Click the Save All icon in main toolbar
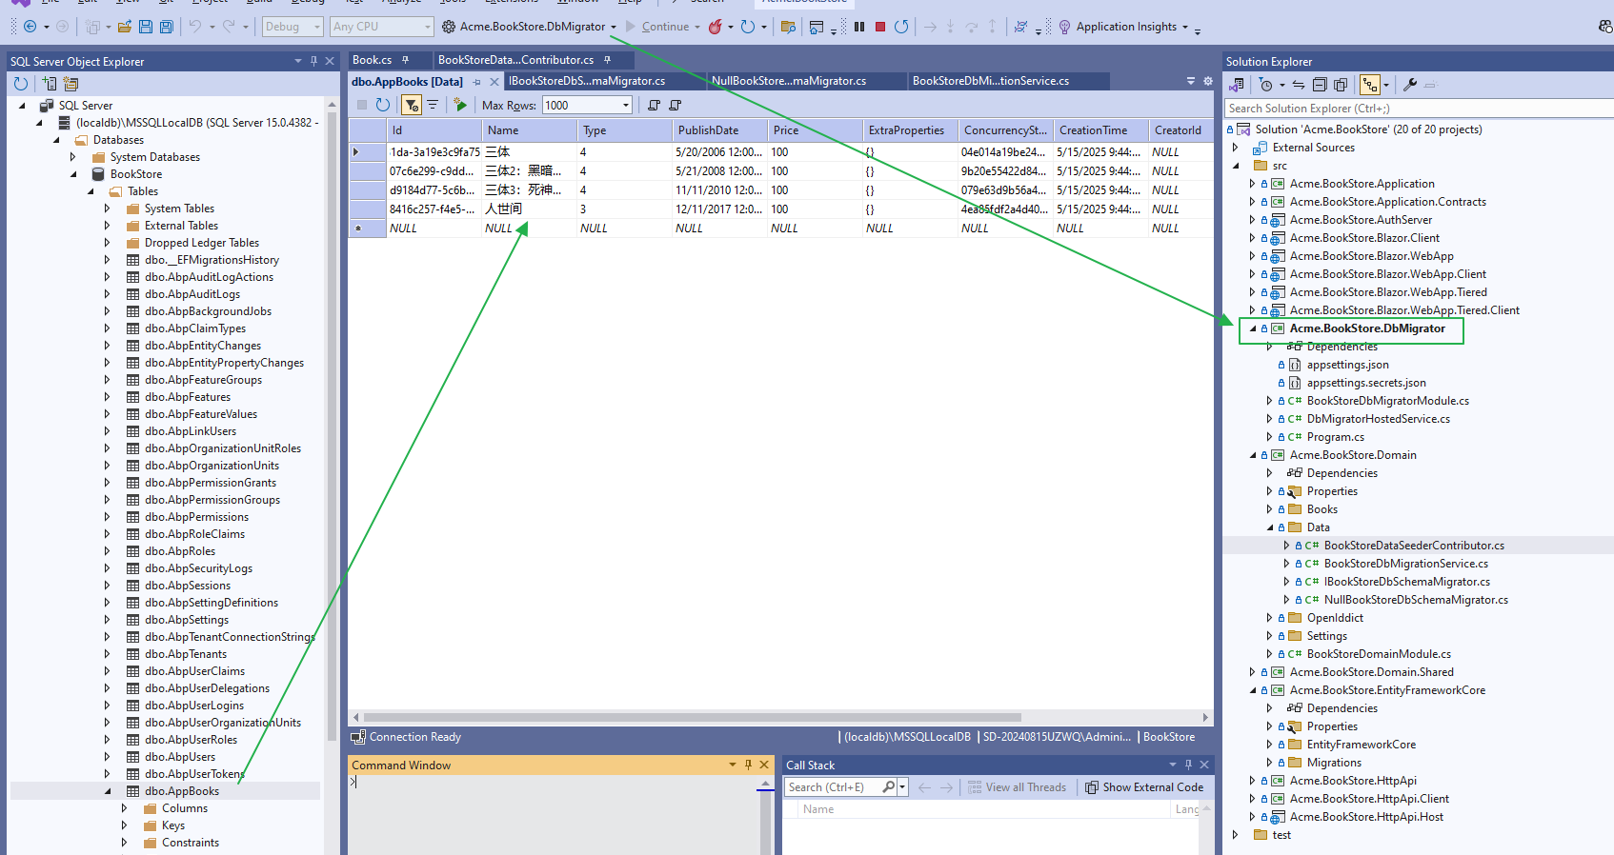Image resolution: width=1614 pixels, height=855 pixels. 166,27
